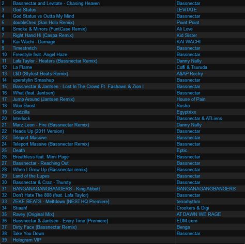Click artist 'House of Pain'

(191, 99)
